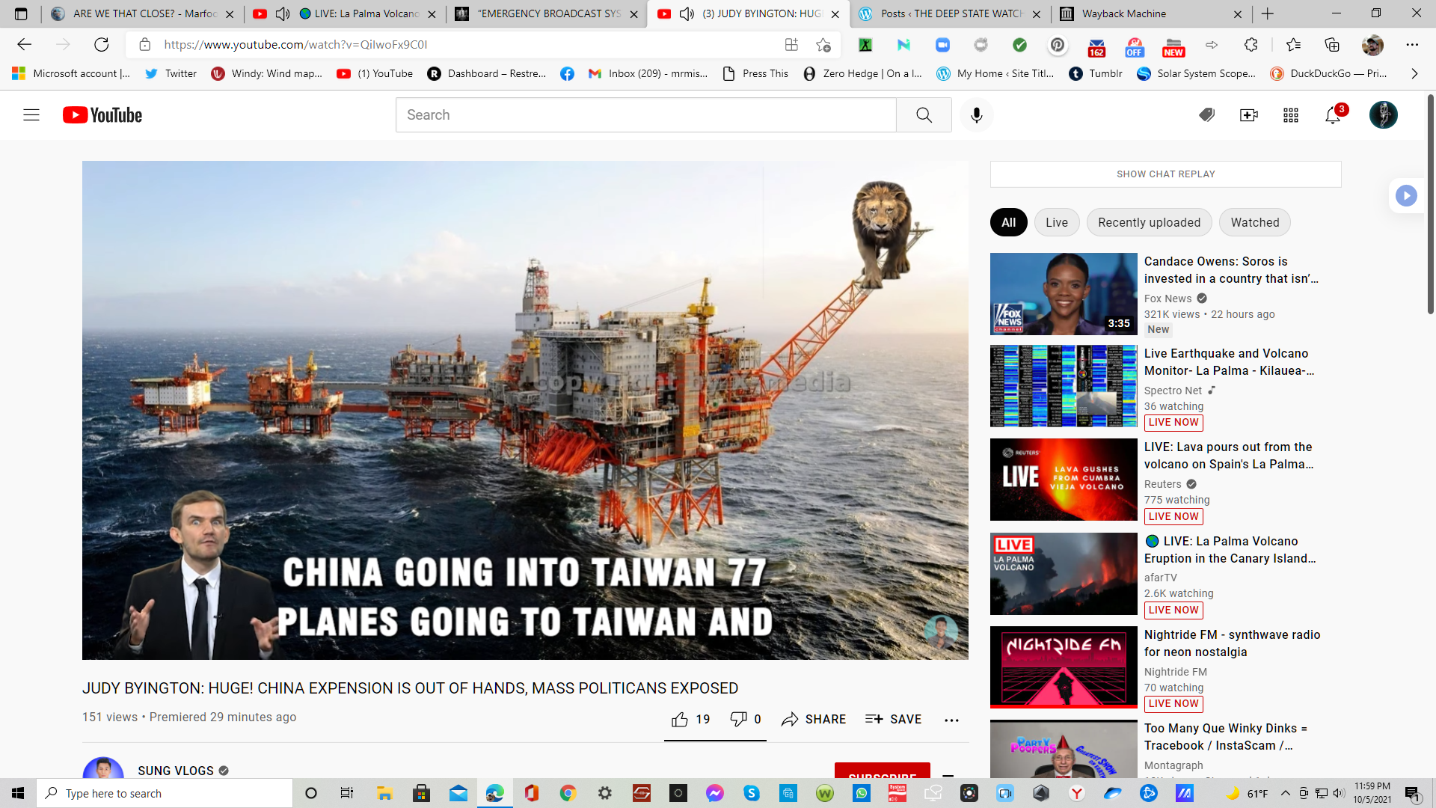The height and width of the screenshot is (808, 1436).
Task: Show hidden system tray icons
Action: 1285,793
